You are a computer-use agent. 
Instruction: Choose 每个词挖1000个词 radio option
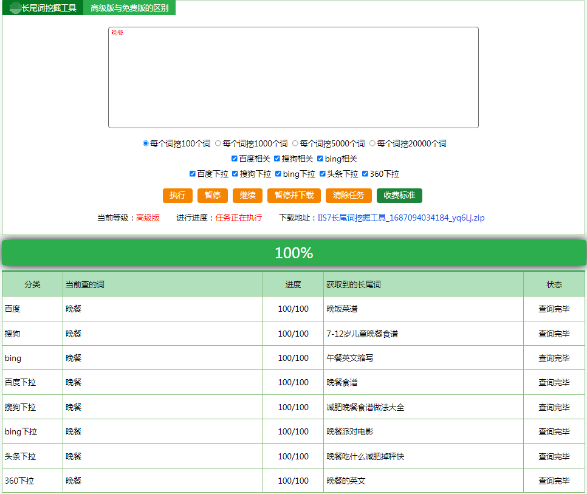click(218, 143)
